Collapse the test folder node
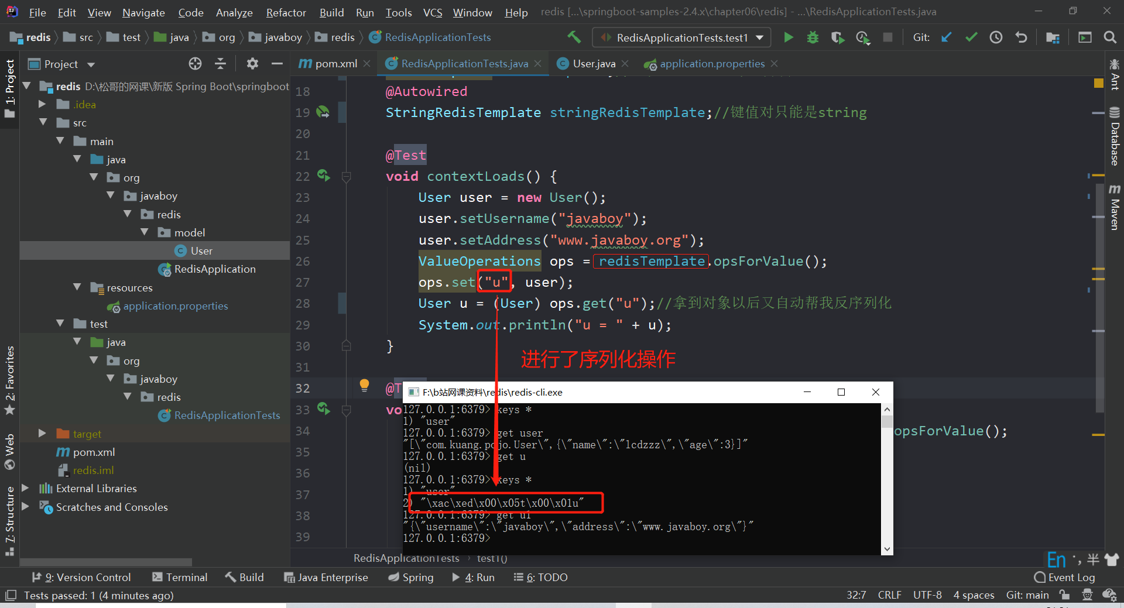1124x608 pixels. (60, 324)
